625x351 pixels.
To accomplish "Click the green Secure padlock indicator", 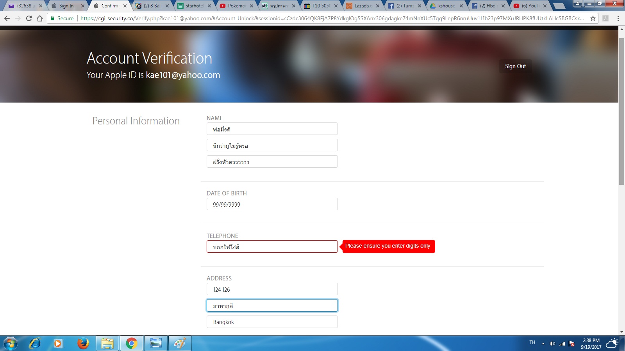I will click(62, 18).
